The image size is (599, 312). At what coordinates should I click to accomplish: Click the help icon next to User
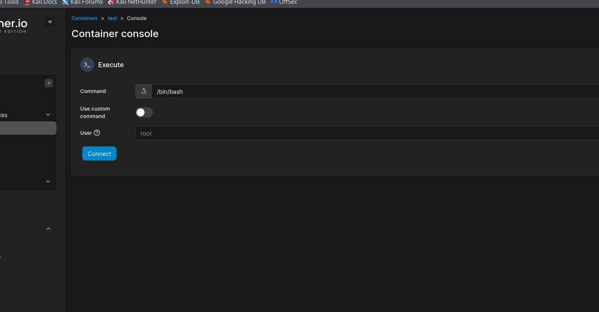click(97, 133)
